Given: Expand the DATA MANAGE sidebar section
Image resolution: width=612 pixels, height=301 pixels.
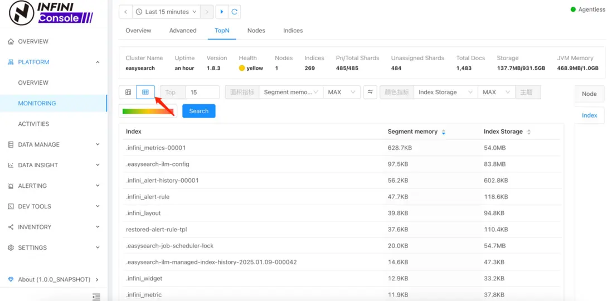Looking at the screenshot, I should pyautogui.click(x=54, y=144).
